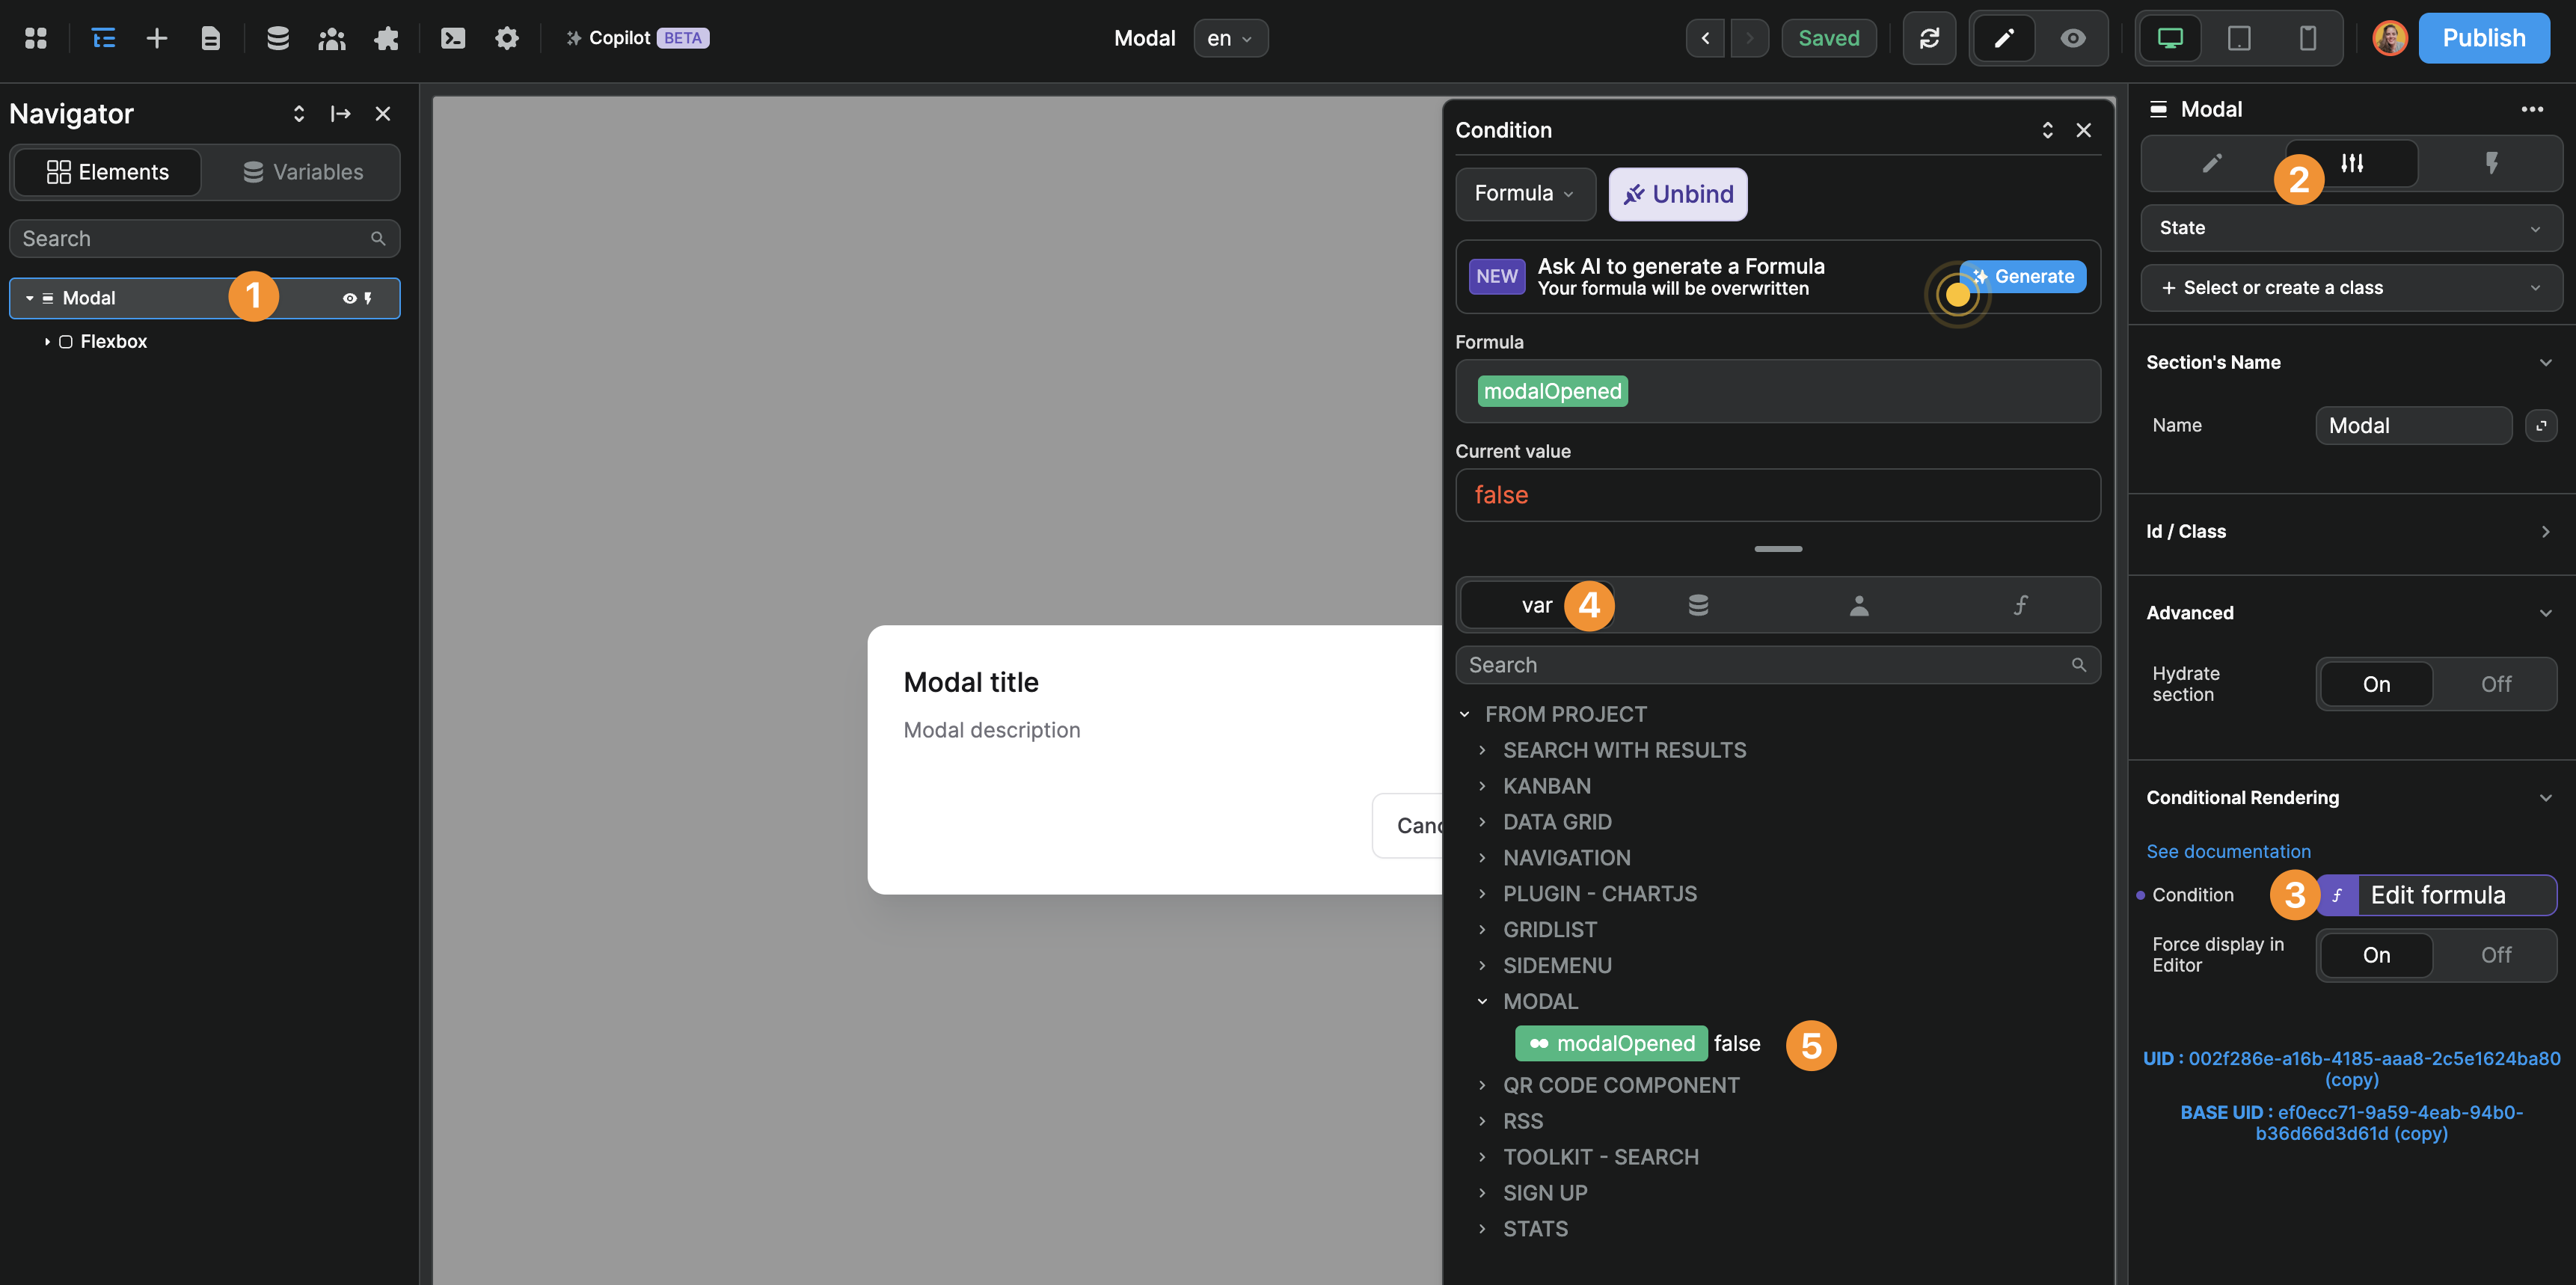Select the formulas tab icon in Condition
Screen dimensions: 2576x1285
tap(2020, 605)
